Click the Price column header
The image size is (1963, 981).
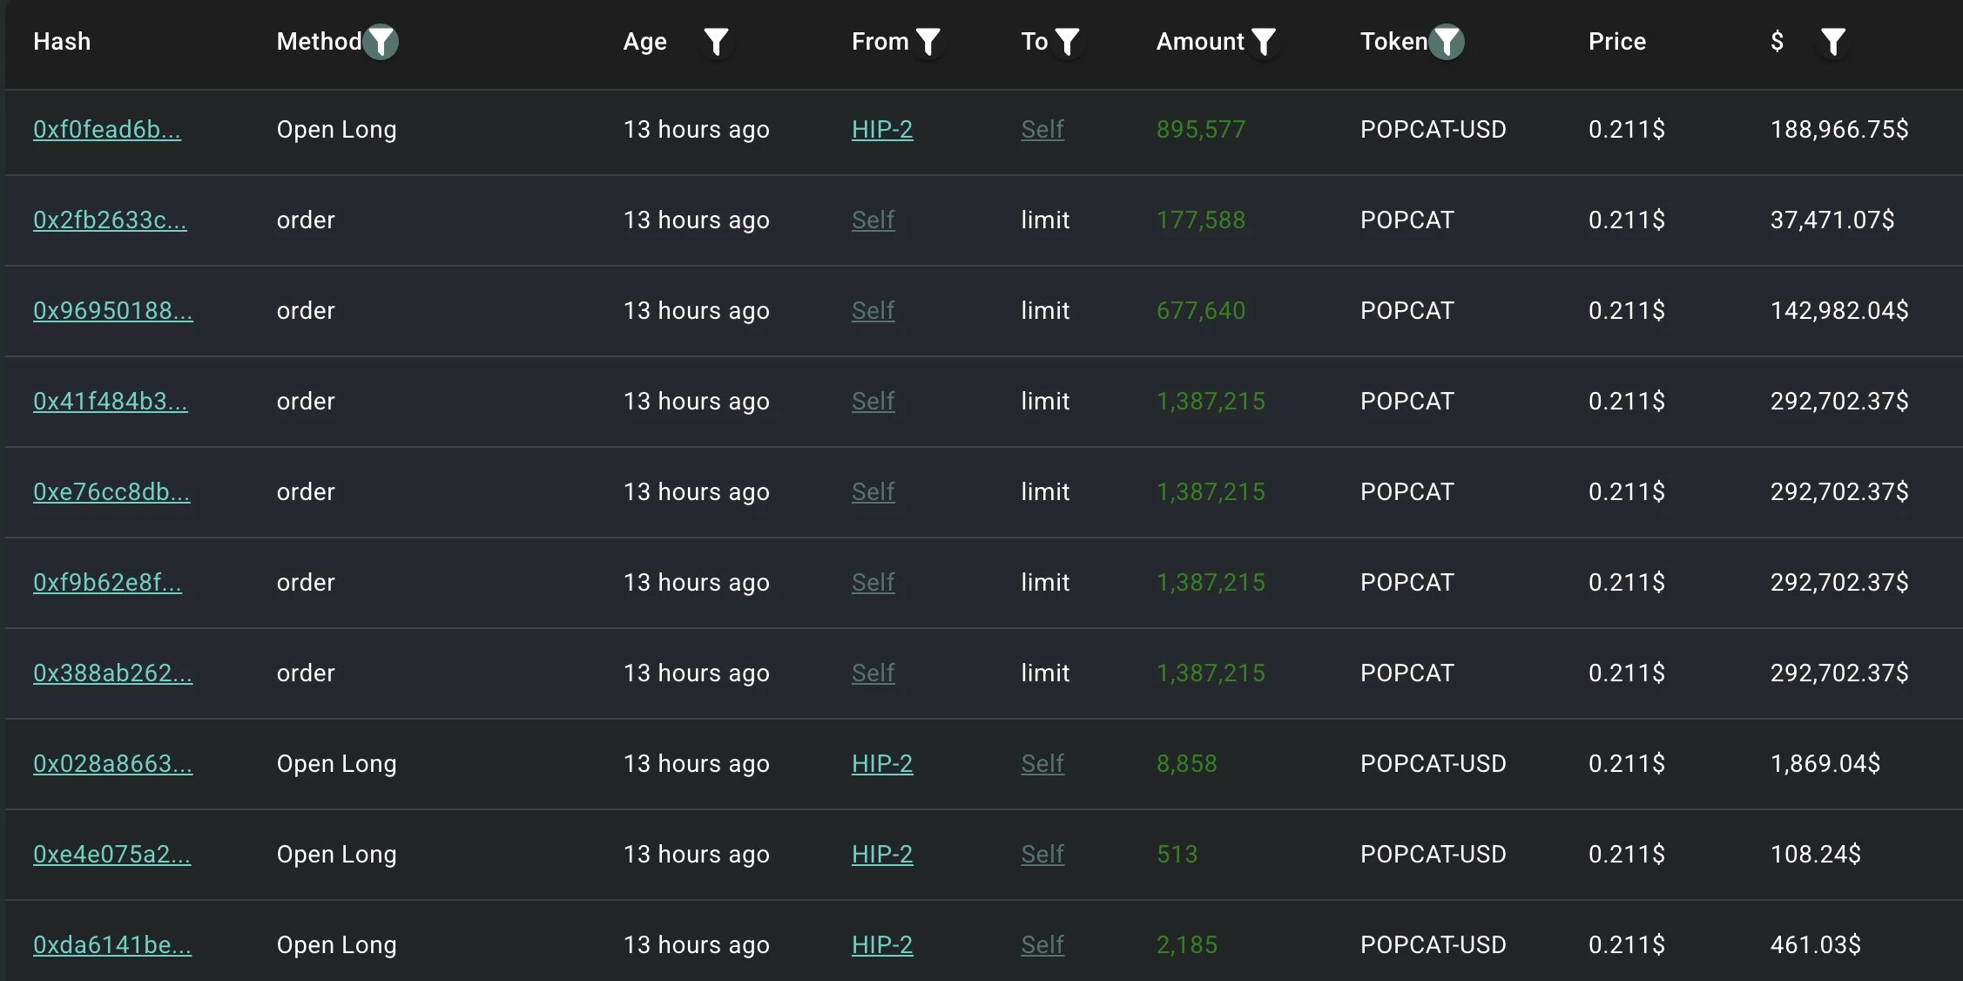pyautogui.click(x=1616, y=41)
